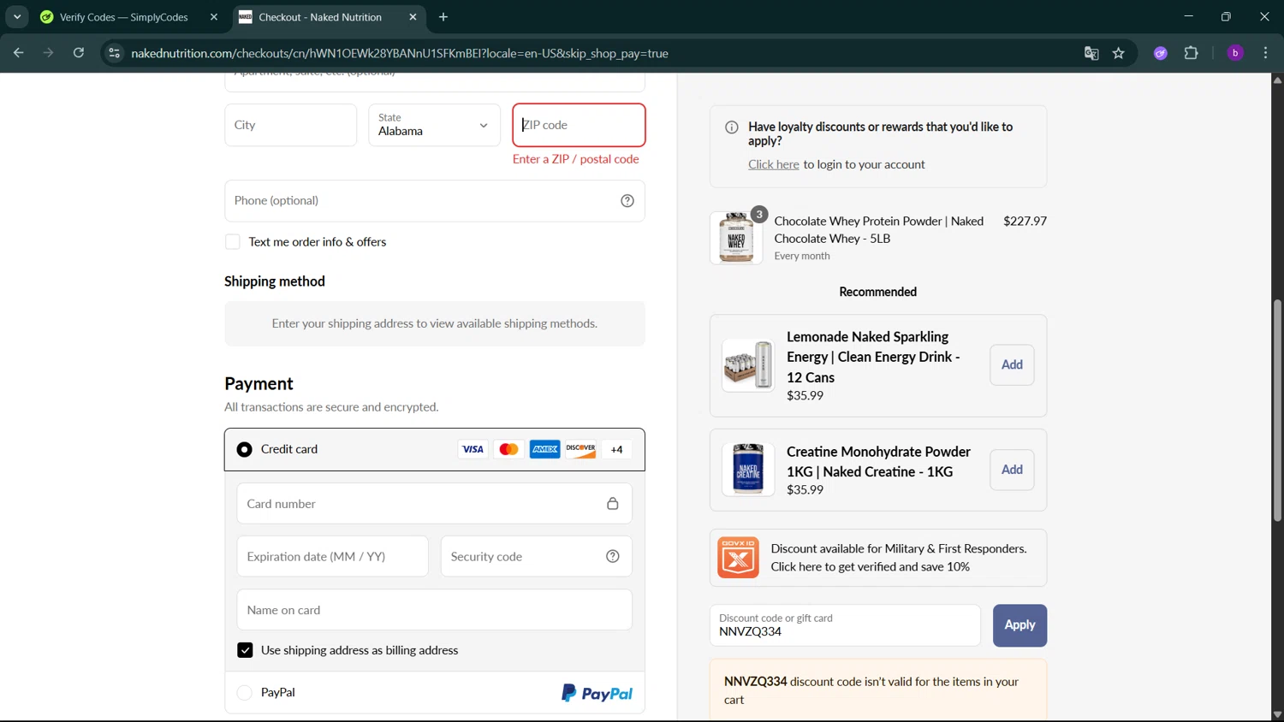This screenshot has width=1284, height=722.
Task: Click the translate page icon in address bar
Action: coord(1091,53)
